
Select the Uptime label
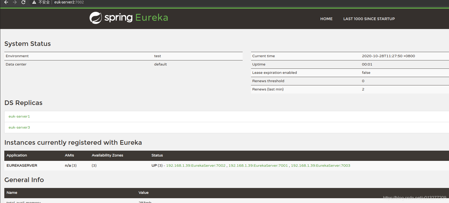click(x=259, y=64)
